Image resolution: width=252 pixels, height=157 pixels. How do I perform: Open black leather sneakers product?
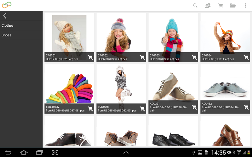point(173,131)
